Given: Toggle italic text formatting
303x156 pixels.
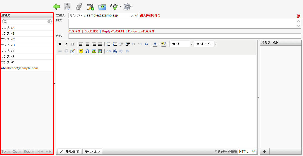Looking at the screenshot, I should (66, 44).
